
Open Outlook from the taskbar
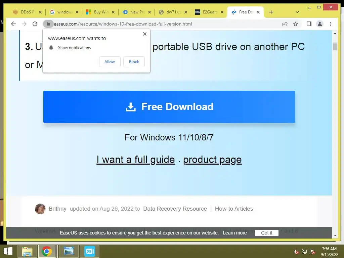pos(89,251)
